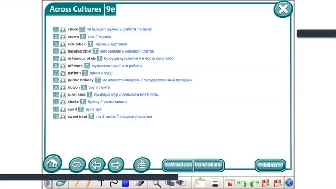
Task: Click the green redo arrow
Action: point(254,184)
